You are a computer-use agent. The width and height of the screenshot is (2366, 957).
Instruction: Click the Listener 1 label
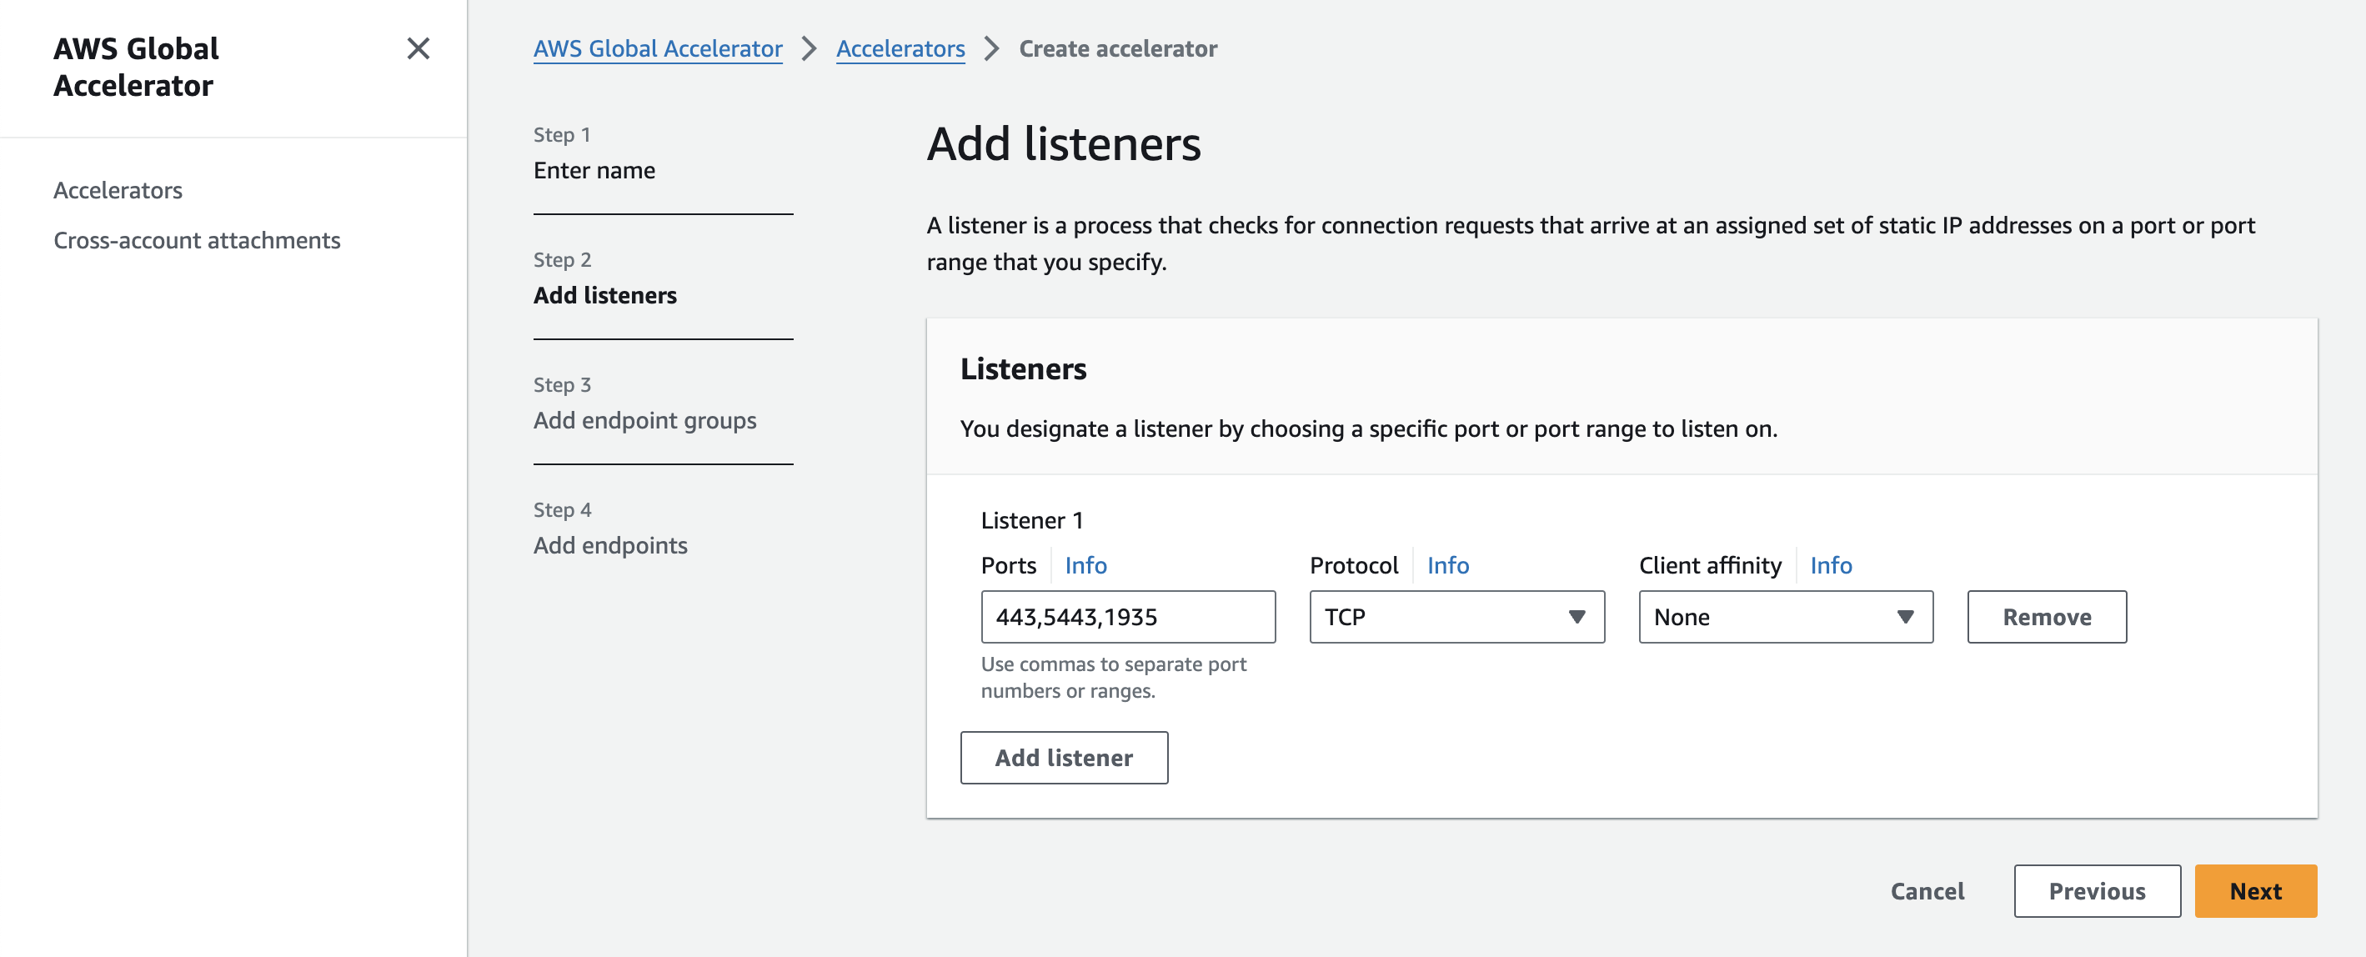[x=1031, y=521]
